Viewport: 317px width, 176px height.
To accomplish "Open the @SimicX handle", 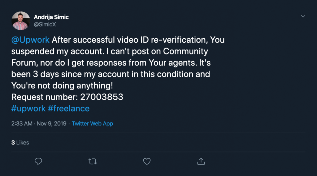I will 45,24.
